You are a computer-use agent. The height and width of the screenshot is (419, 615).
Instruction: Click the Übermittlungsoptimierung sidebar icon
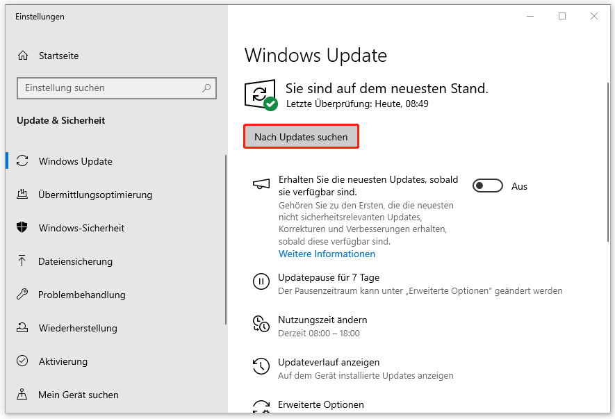click(22, 194)
